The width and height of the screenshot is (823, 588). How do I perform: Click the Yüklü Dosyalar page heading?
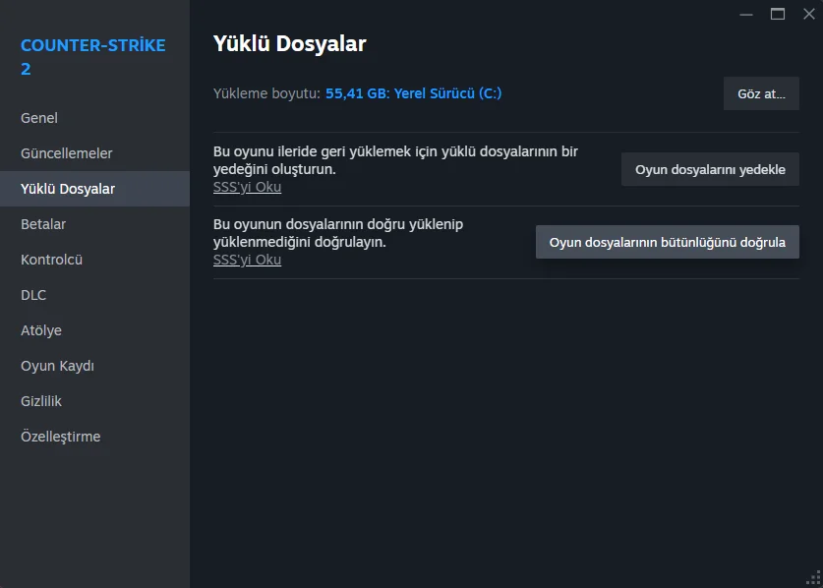pyautogui.click(x=290, y=43)
